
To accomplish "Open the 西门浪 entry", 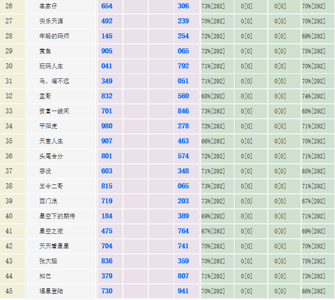I will [48, 201].
